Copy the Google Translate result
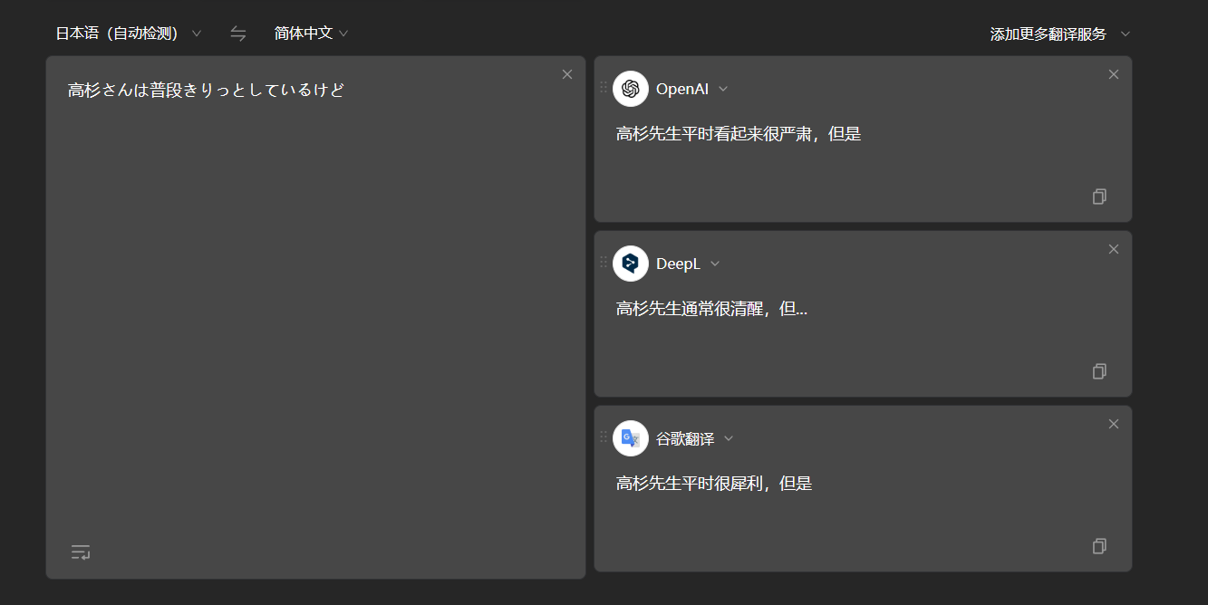 pos(1099,546)
